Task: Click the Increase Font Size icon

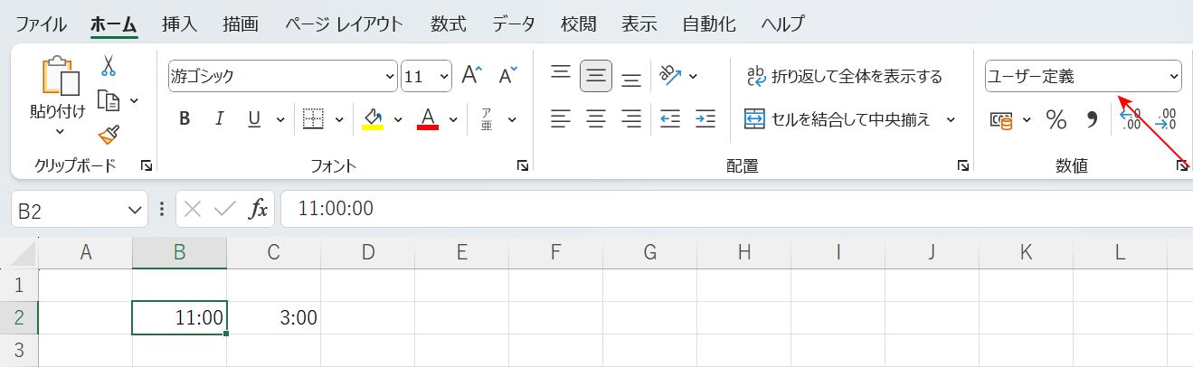Action: [472, 76]
